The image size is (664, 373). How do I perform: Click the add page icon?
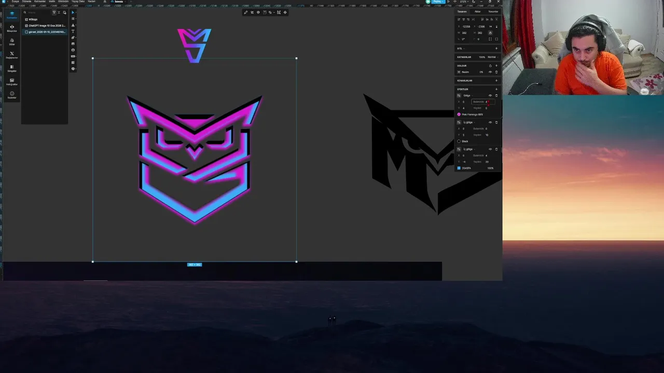(x=64, y=12)
